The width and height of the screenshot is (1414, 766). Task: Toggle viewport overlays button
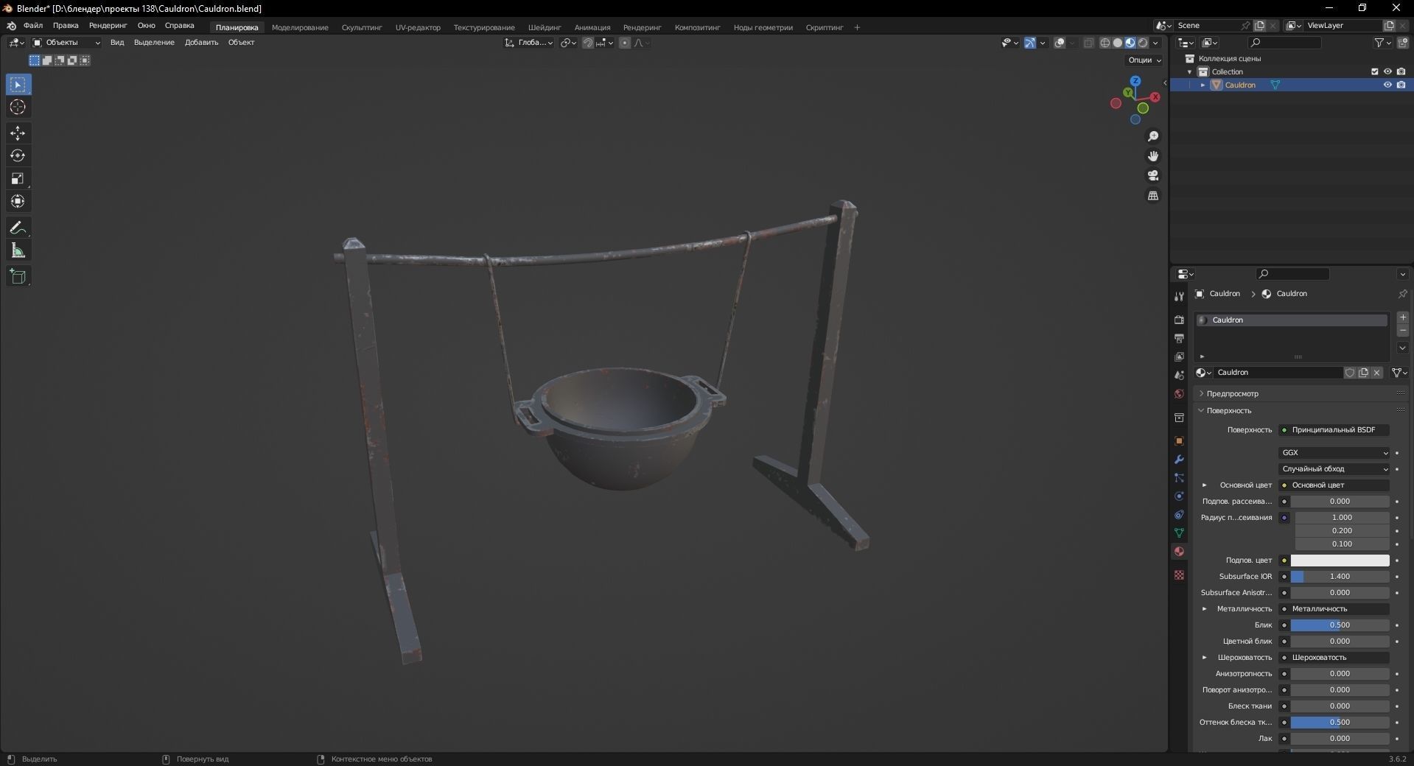tap(1060, 43)
